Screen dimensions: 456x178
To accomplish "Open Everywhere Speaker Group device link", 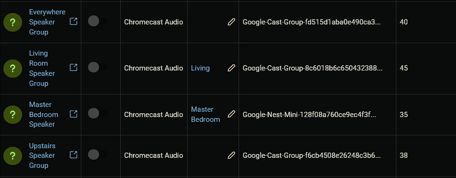I will [47, 22].
